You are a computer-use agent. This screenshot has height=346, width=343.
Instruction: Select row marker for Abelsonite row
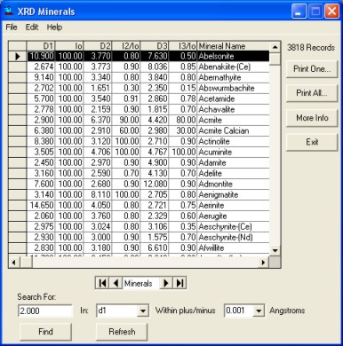pos(17,56)
